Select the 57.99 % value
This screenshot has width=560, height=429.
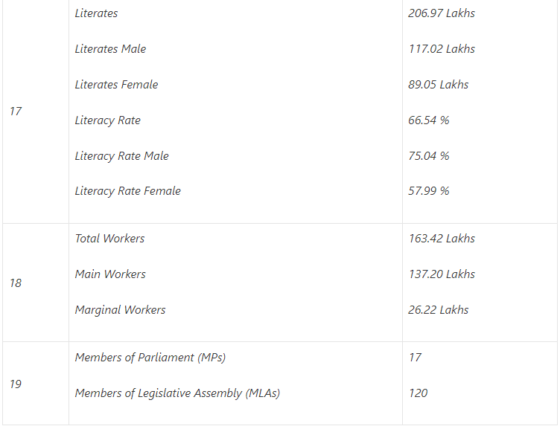tap(428, 191)
